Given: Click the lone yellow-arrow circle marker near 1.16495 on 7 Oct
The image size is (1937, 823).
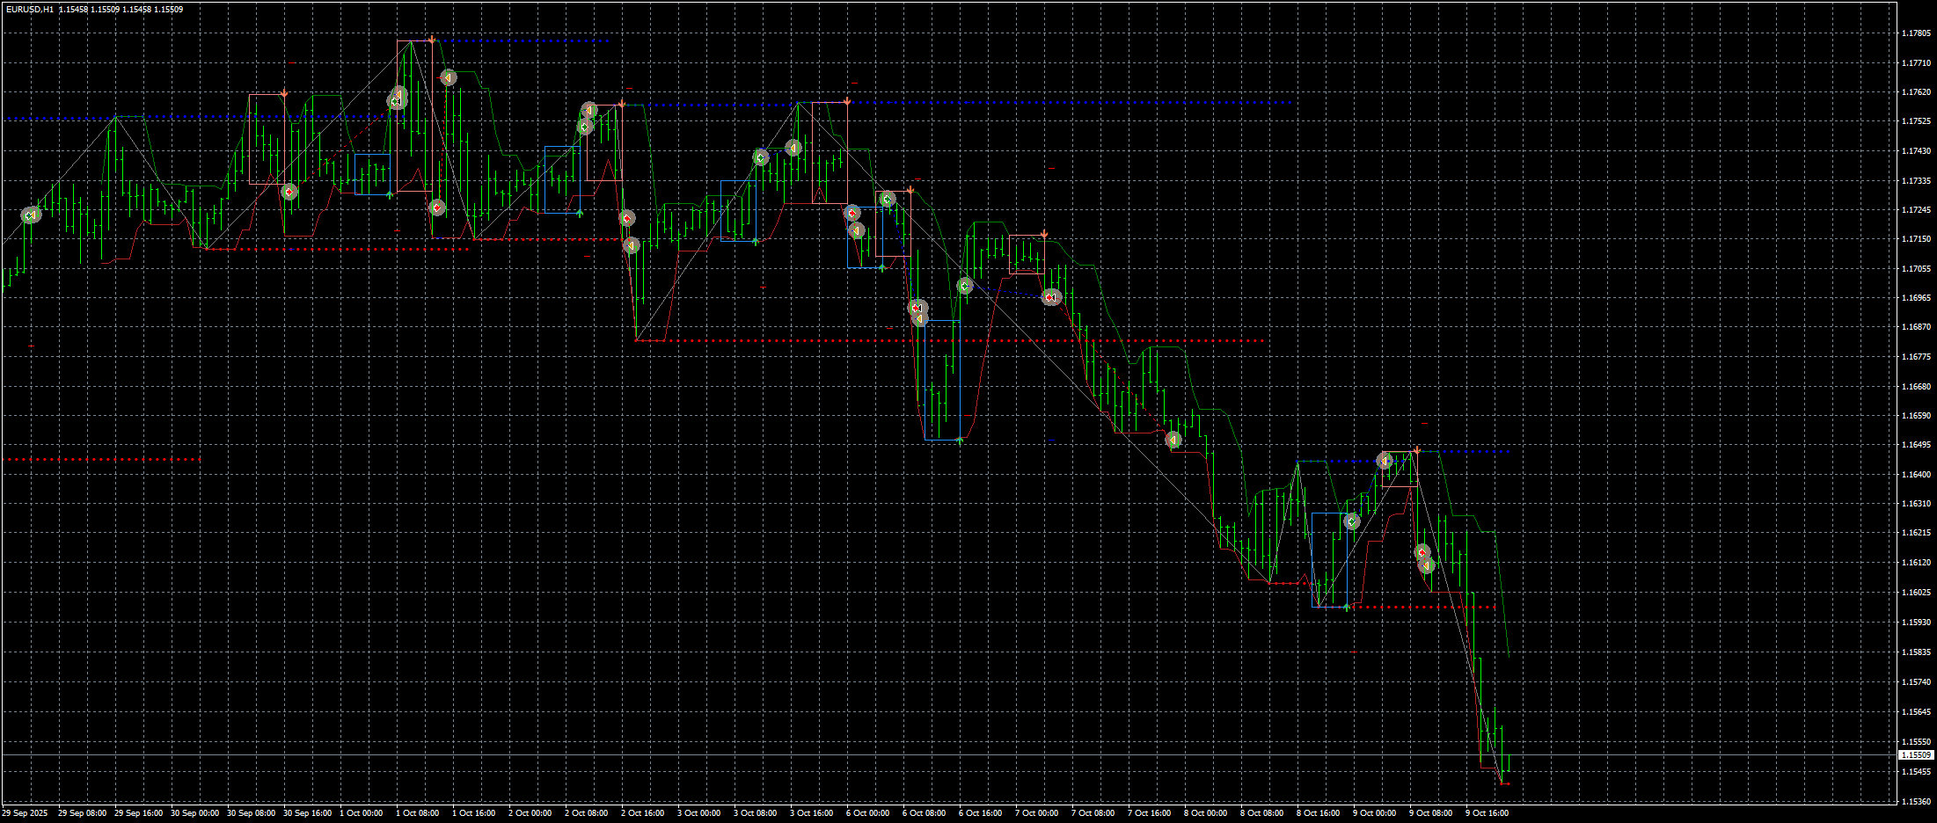Looking at the screenshot, I should [1173, 440].
